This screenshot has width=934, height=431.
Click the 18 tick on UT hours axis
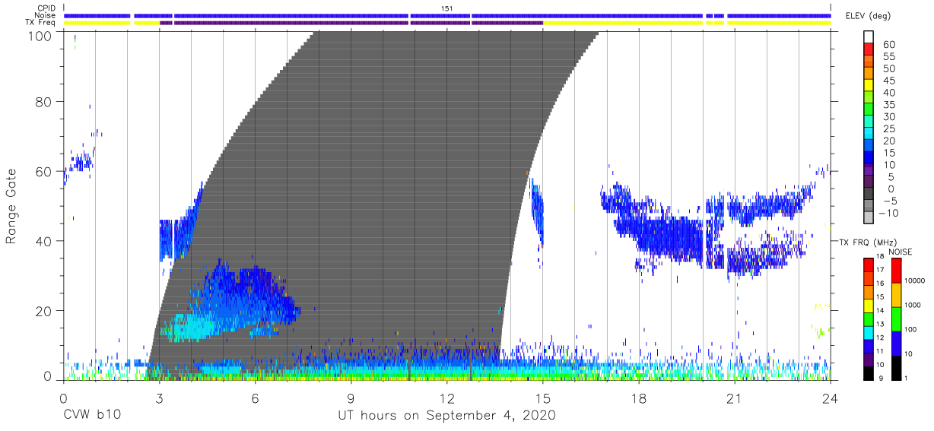639,397
